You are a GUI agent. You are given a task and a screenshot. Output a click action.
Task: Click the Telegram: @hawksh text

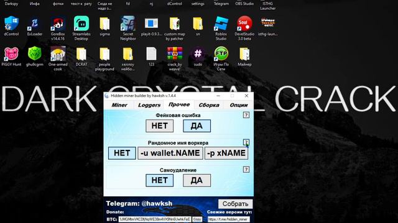pyautogui.click(x=139, y=203)
